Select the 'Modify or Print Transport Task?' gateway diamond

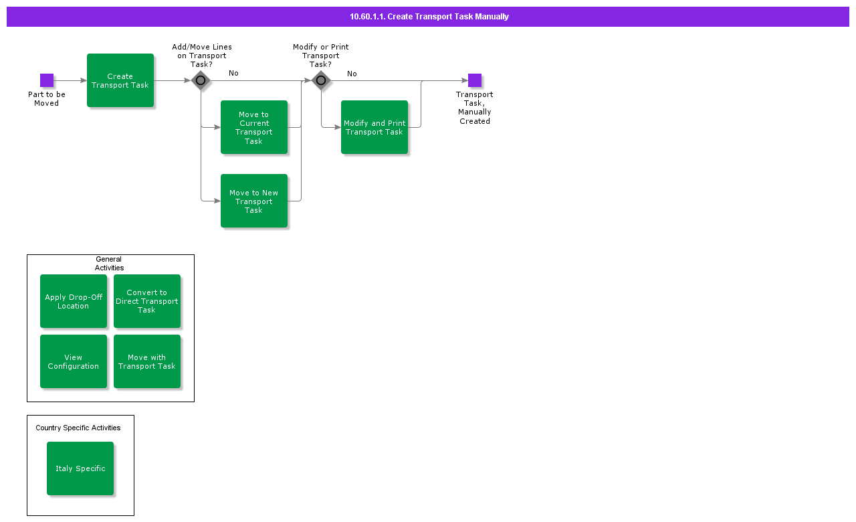pyautogui.click(x=321, y=80)
